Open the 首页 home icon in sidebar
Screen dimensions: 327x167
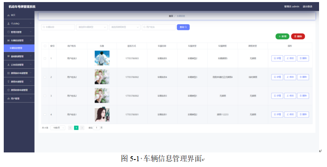pyautogui.click(x=8, y=15)
